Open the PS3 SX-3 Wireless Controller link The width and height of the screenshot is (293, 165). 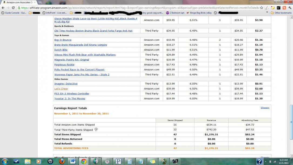click(x=72, y=94)
